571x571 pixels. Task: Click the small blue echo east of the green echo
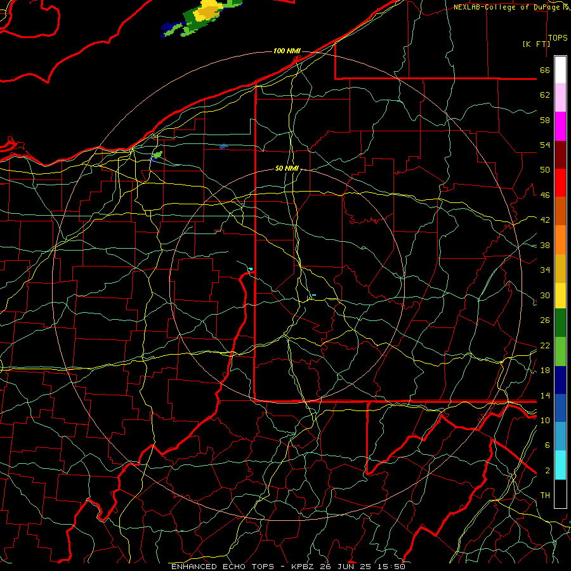pos(223,147)
